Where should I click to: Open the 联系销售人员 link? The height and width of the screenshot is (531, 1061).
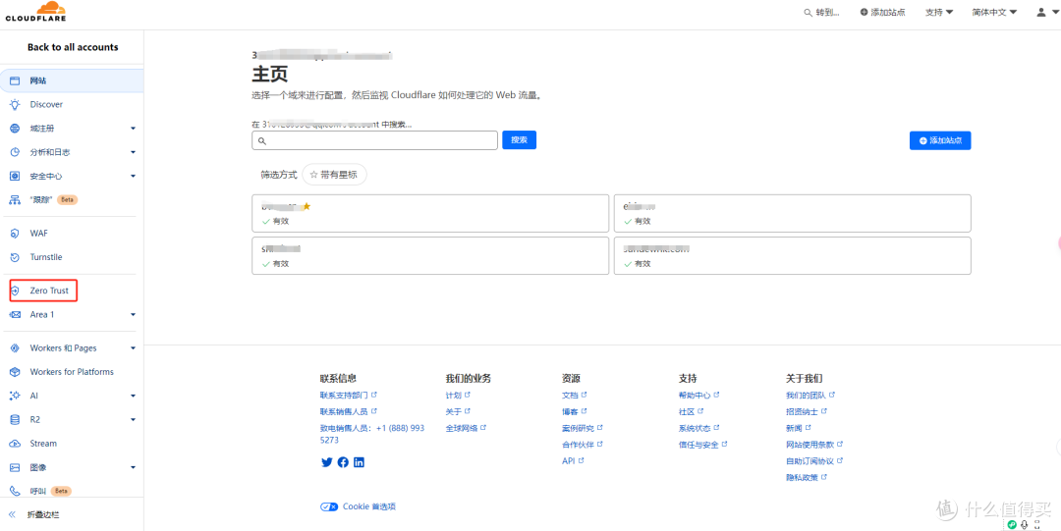pos(348,411)
